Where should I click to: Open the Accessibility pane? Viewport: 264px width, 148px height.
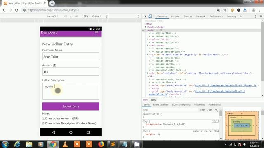pyautogui.click(x=214, y=104)
